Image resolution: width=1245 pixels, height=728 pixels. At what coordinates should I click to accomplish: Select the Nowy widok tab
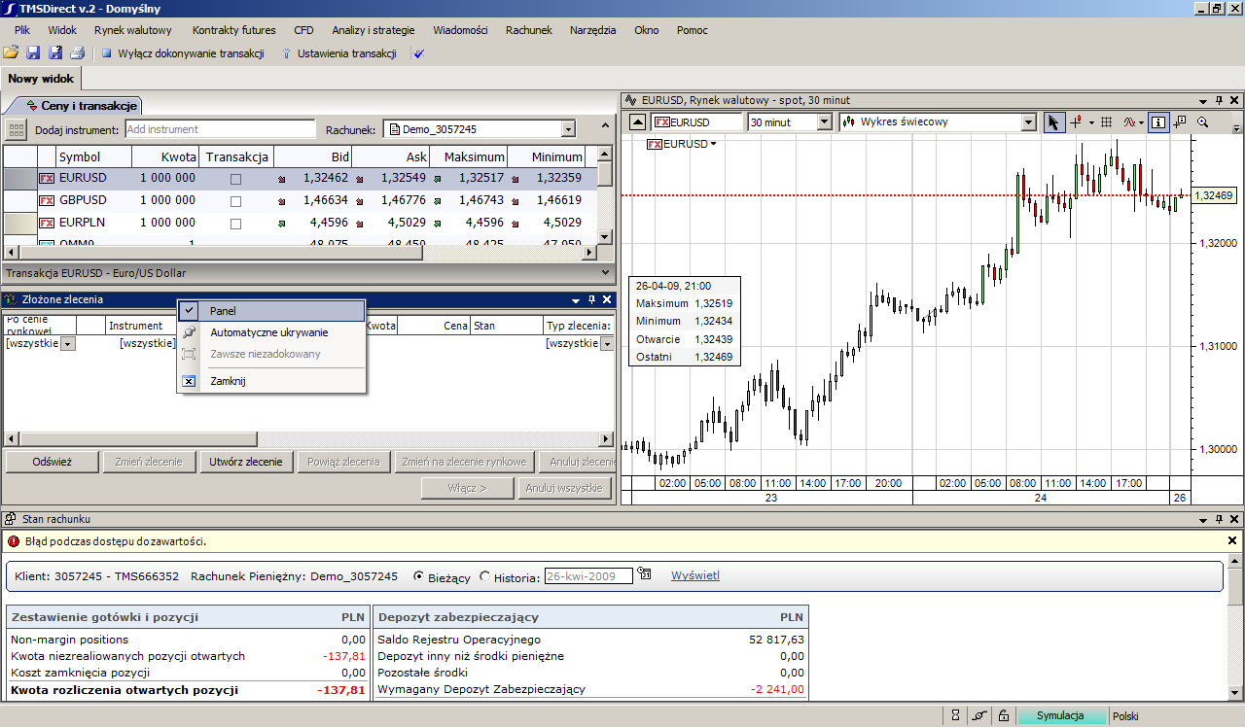pos(41,79)
